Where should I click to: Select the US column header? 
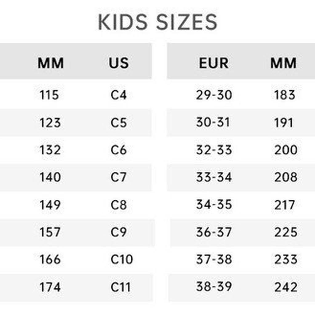click(x=119, y=63)
